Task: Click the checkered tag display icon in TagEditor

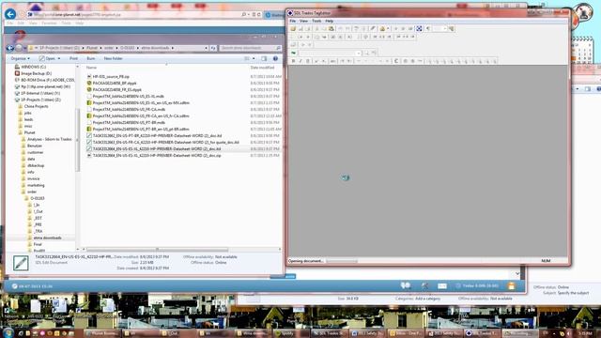Action: pos(419,29)
